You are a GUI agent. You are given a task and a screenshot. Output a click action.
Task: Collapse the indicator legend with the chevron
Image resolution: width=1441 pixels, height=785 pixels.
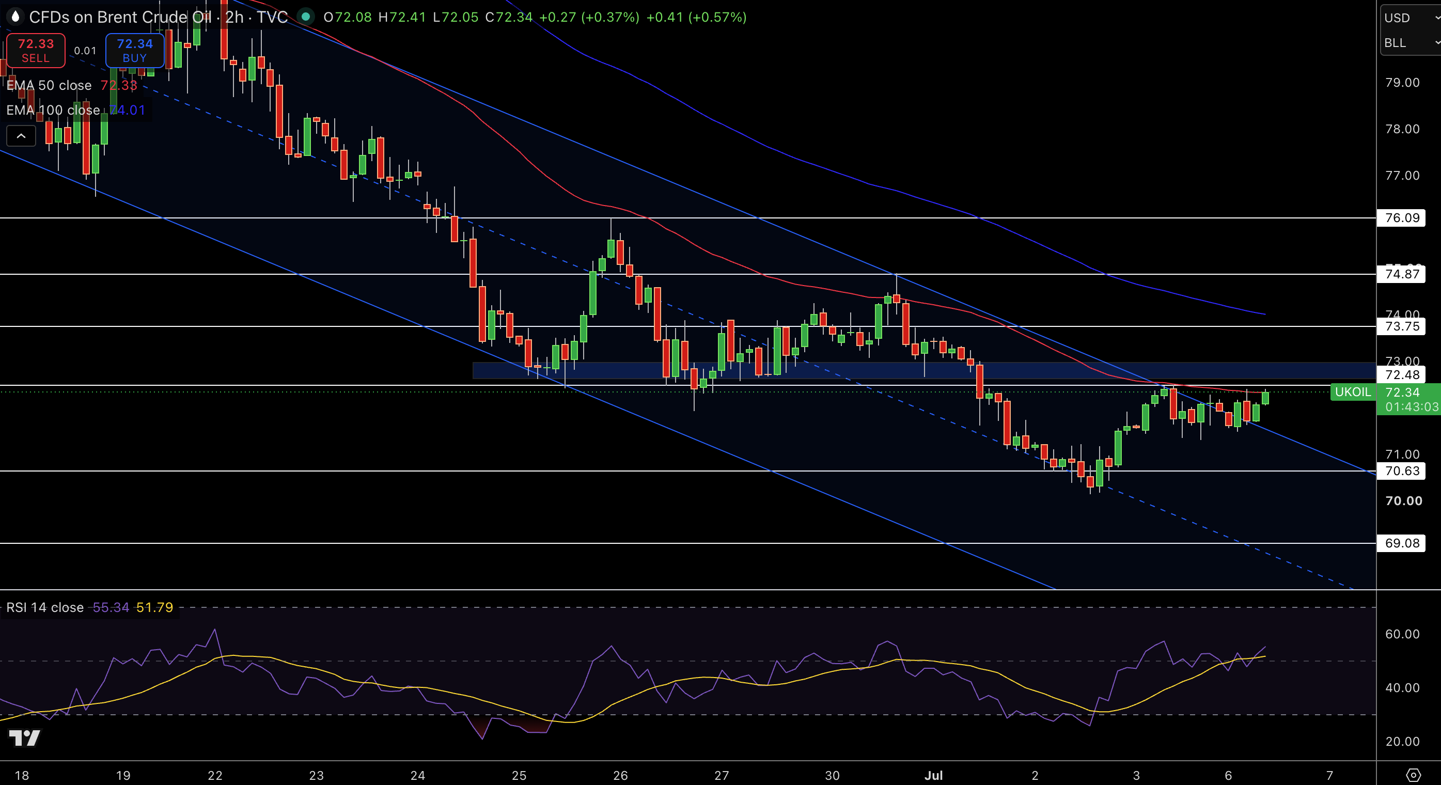pyautogui.click(x=21, y=136)
